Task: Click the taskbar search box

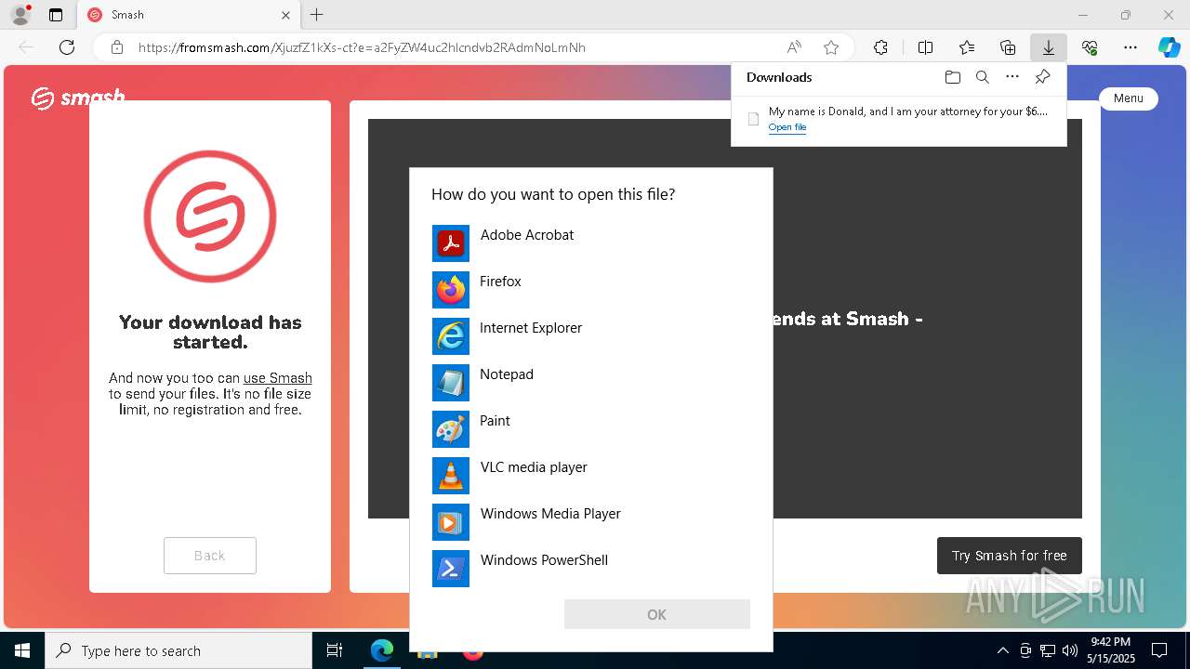Action: (178, 650)
